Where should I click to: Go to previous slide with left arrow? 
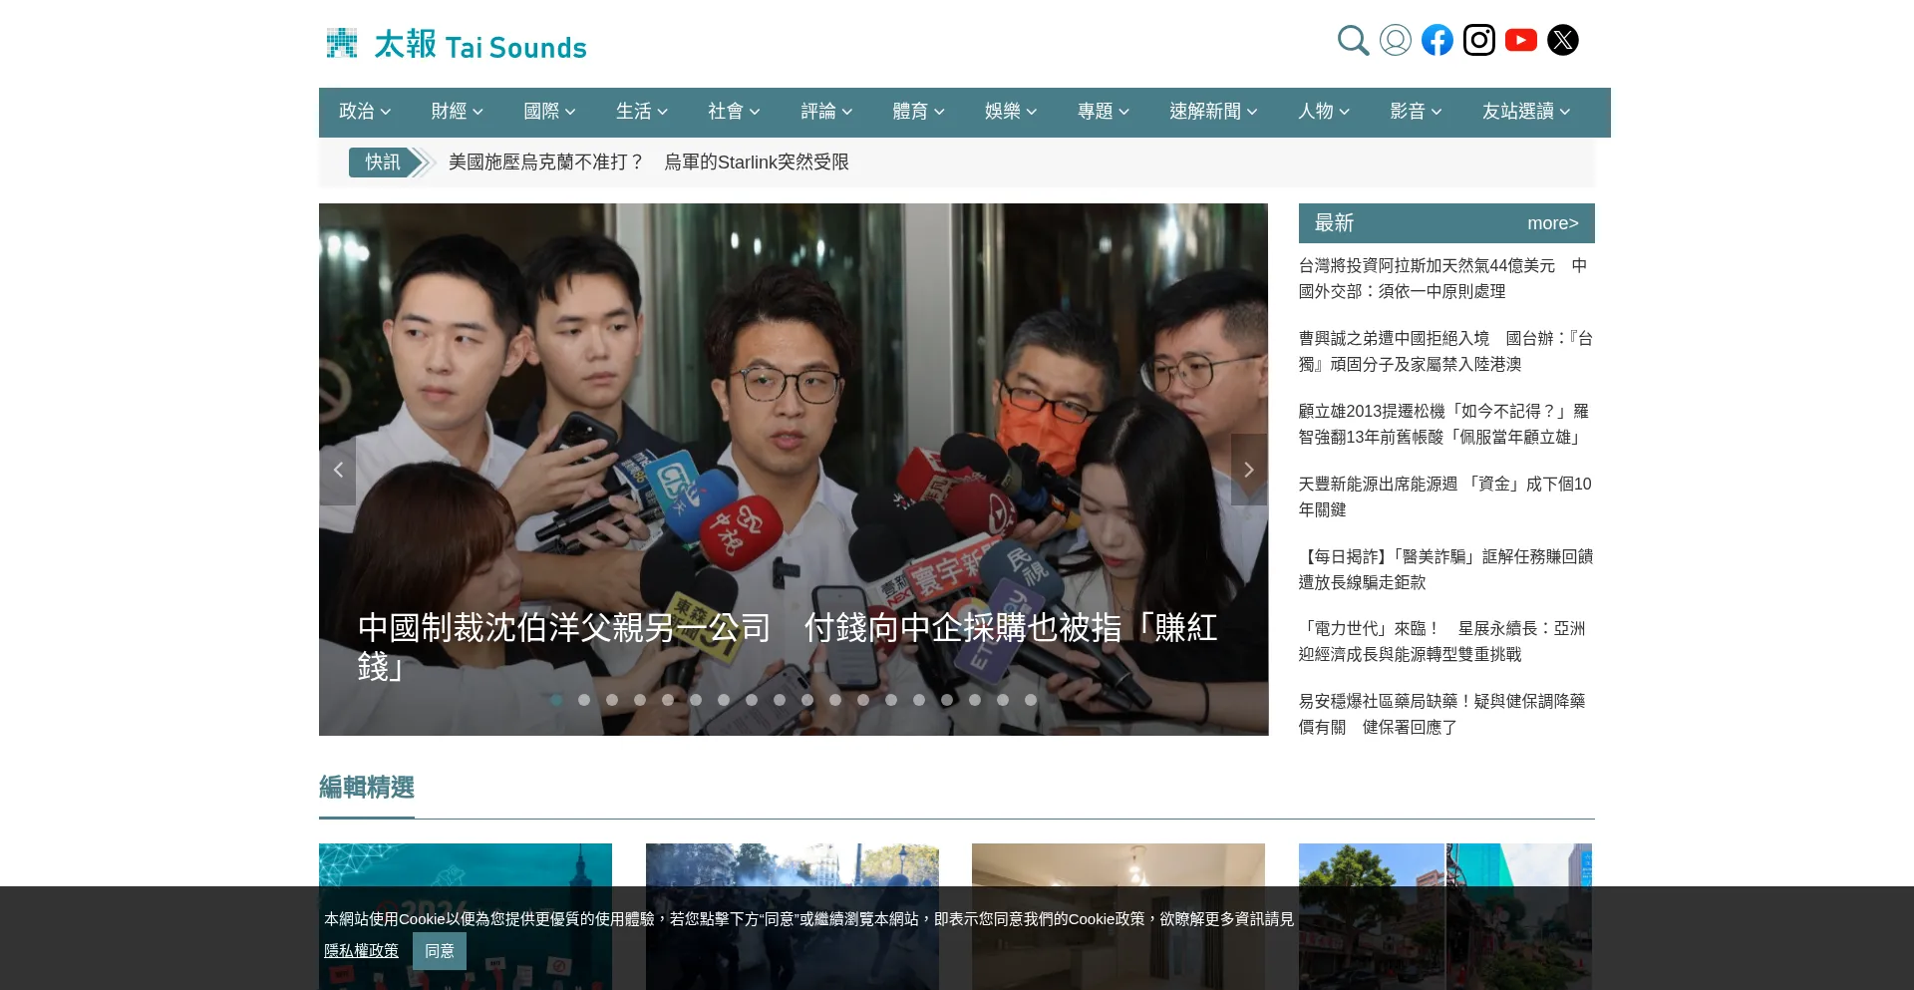[338, 470]
